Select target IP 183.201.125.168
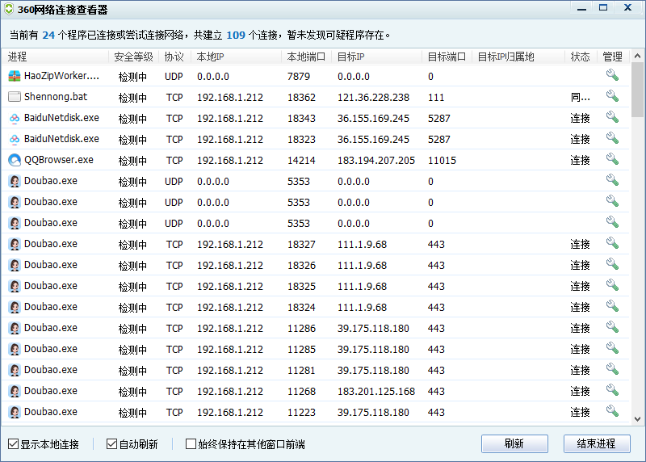The height and width of the screenshot is (462, 646). (376, 391)
